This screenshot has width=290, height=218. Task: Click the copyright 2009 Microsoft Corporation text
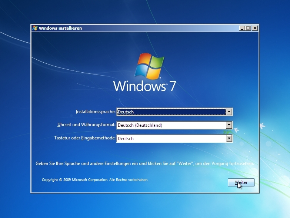coord(95,180)
